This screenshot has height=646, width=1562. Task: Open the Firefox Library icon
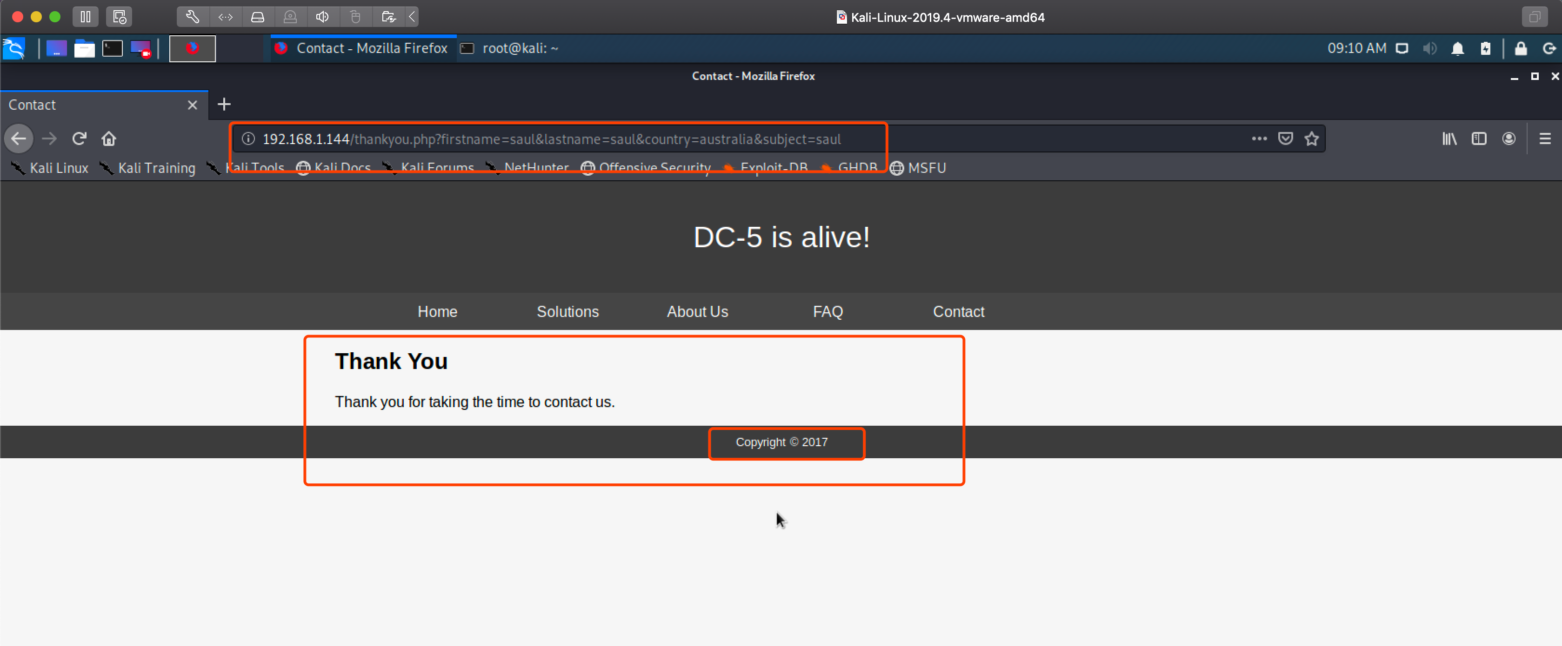tap(1449, 139)
